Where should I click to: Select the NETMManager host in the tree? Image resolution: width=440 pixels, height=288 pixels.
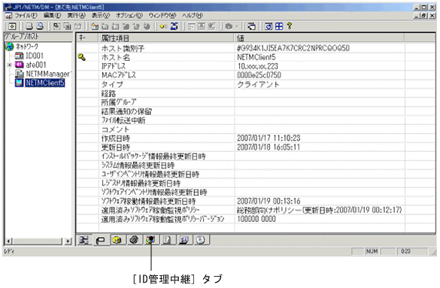(48, 74)
